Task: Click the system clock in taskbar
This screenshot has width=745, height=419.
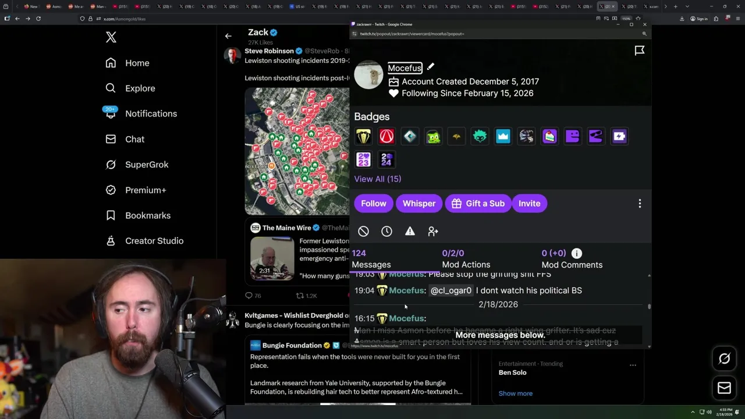Action: (x=725, y=413)
